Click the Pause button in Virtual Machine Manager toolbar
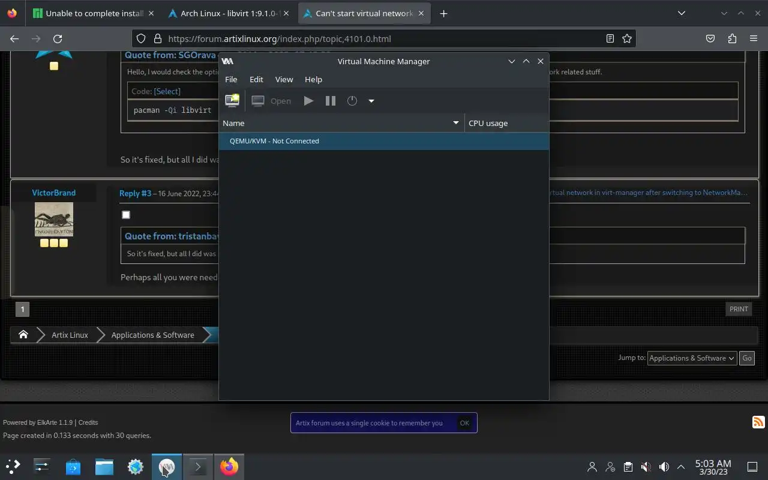Viewport: 768px width, 480px height. pyautogui.click(x=330, y=101)
